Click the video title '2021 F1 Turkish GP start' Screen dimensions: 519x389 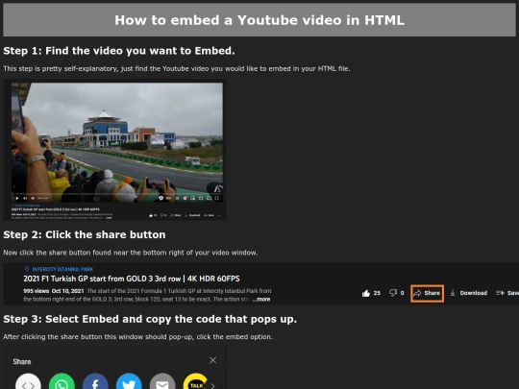(132, 279)
